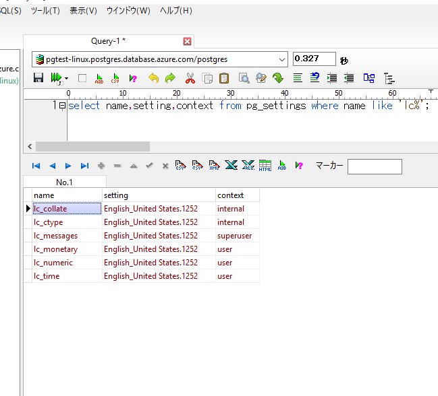Open the ヘルプ(H) menu

[175, 11]
